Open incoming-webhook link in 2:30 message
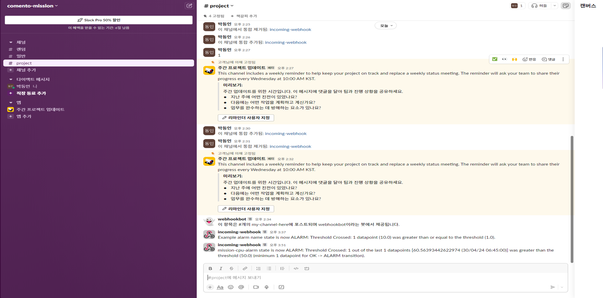This screenshot has width=603, height=298. pyautogui.click(x=286, y=134)
